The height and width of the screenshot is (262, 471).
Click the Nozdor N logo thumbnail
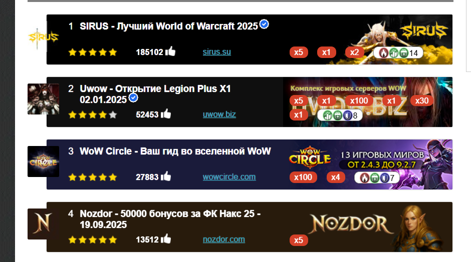[x=43, y=223]
